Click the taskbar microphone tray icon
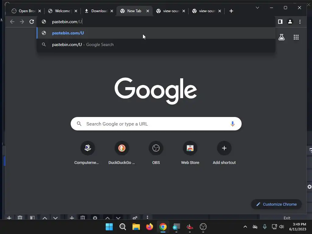The image size is (312, 234). [x=265, y=227]
